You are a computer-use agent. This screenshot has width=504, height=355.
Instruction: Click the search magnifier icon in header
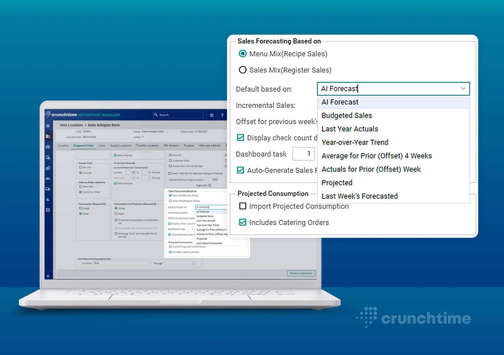click(155, 115)
